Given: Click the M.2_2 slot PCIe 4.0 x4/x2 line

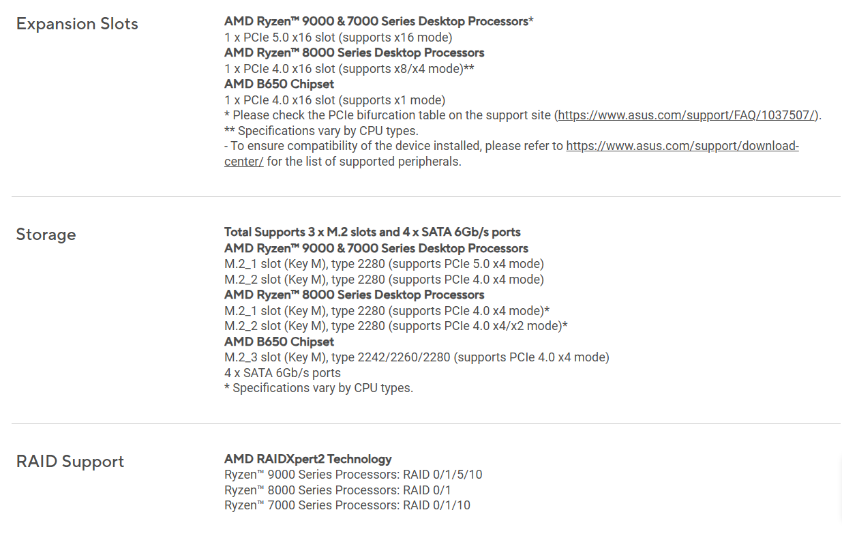Looking at the screenshot, I should (x=395, y=326).
